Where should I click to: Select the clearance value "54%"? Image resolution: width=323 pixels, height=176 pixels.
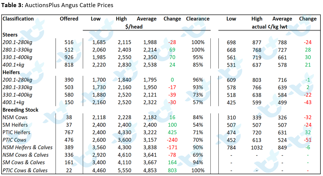coord(198,125)
